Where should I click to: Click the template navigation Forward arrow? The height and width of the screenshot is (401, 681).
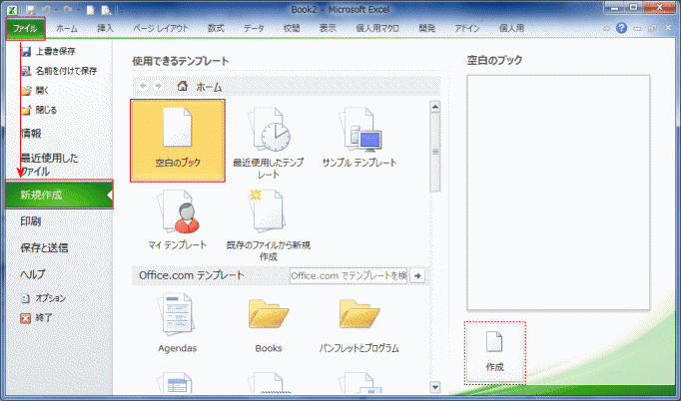pos(159,86)
